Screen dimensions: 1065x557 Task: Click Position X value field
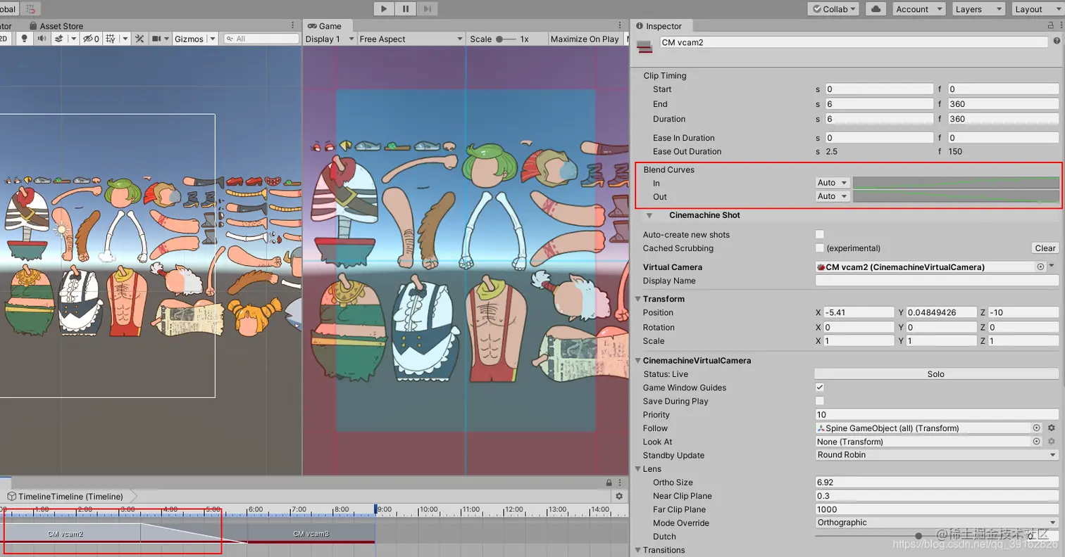[859, 312]
